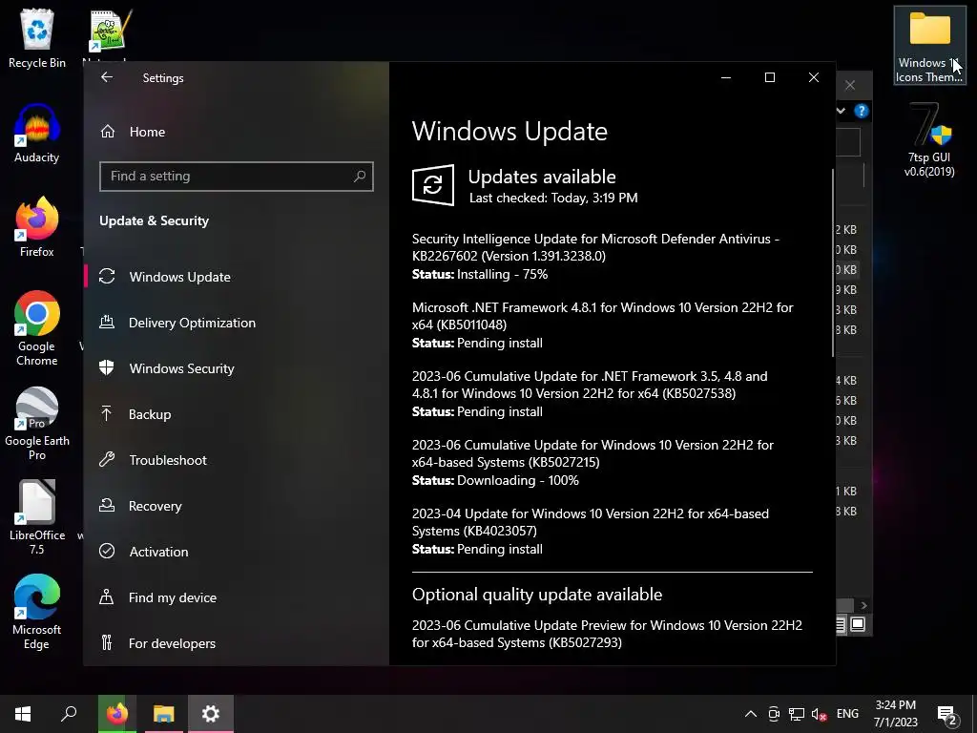Maximize the Settings window
The image size is (977, 733).
coord(770,77)
